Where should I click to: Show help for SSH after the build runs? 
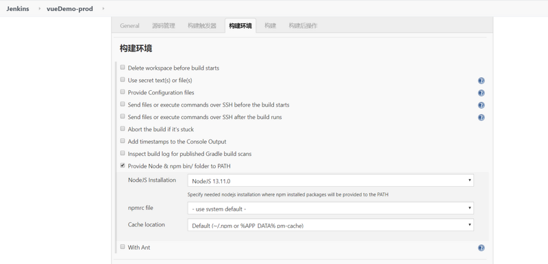point(482,117)
